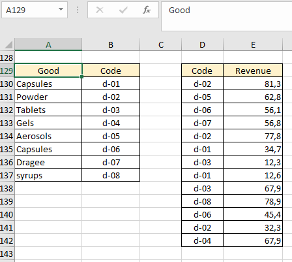Image resolution: width=292 pixels, height=262 pixels.
Task: Select the Tablets cell
Action: point(48,110)
